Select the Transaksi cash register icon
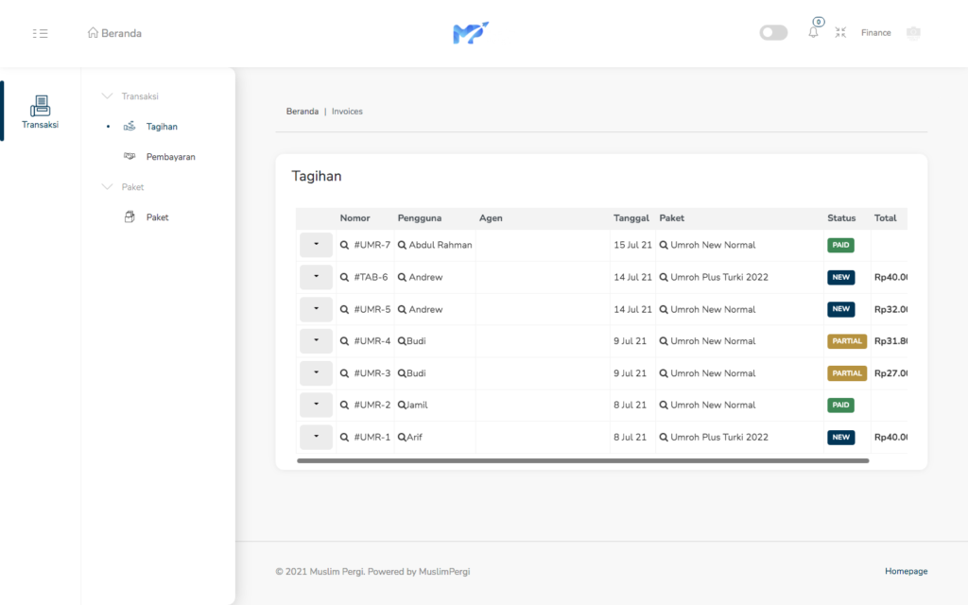Screen dimensions: 968x605 (x=40, y=106)
